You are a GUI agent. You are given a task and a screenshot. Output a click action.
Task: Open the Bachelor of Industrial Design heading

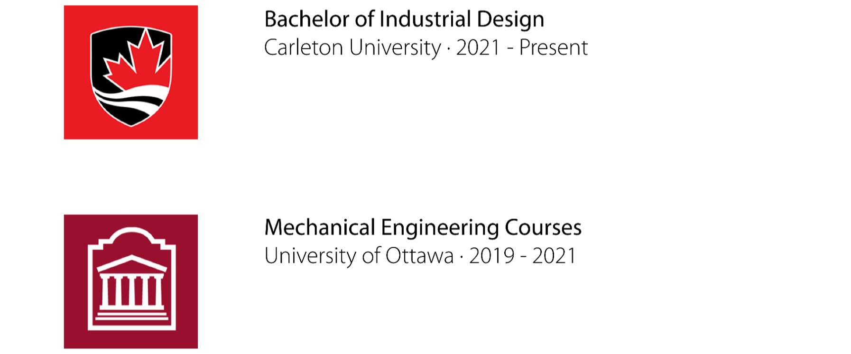click(x=404, y=19)
